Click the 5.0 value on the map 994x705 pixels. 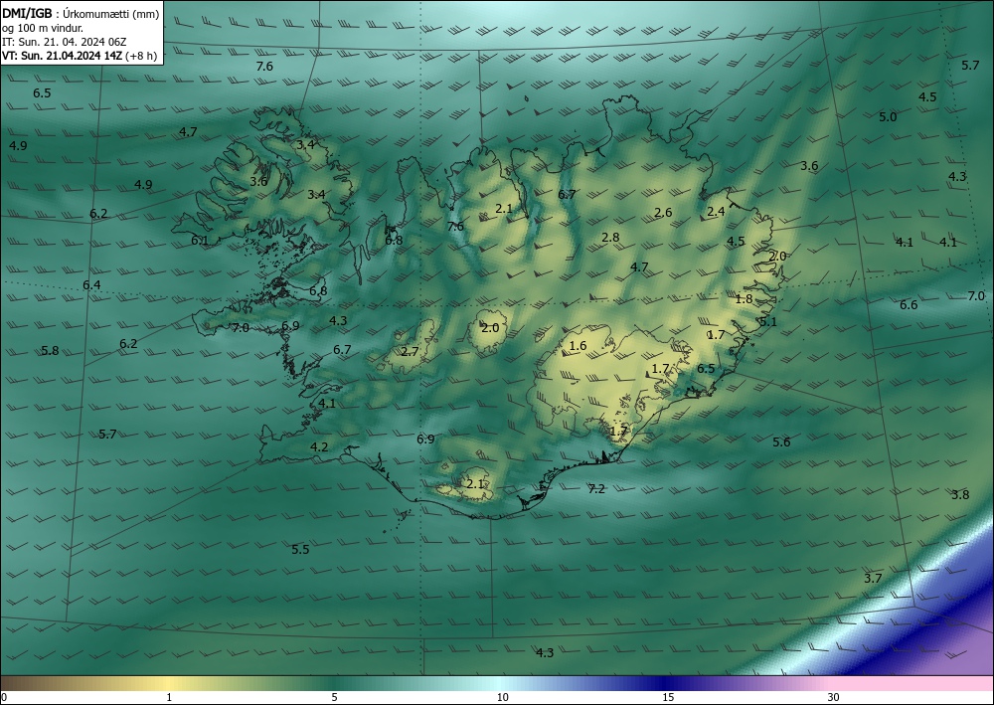pos(888,116)
